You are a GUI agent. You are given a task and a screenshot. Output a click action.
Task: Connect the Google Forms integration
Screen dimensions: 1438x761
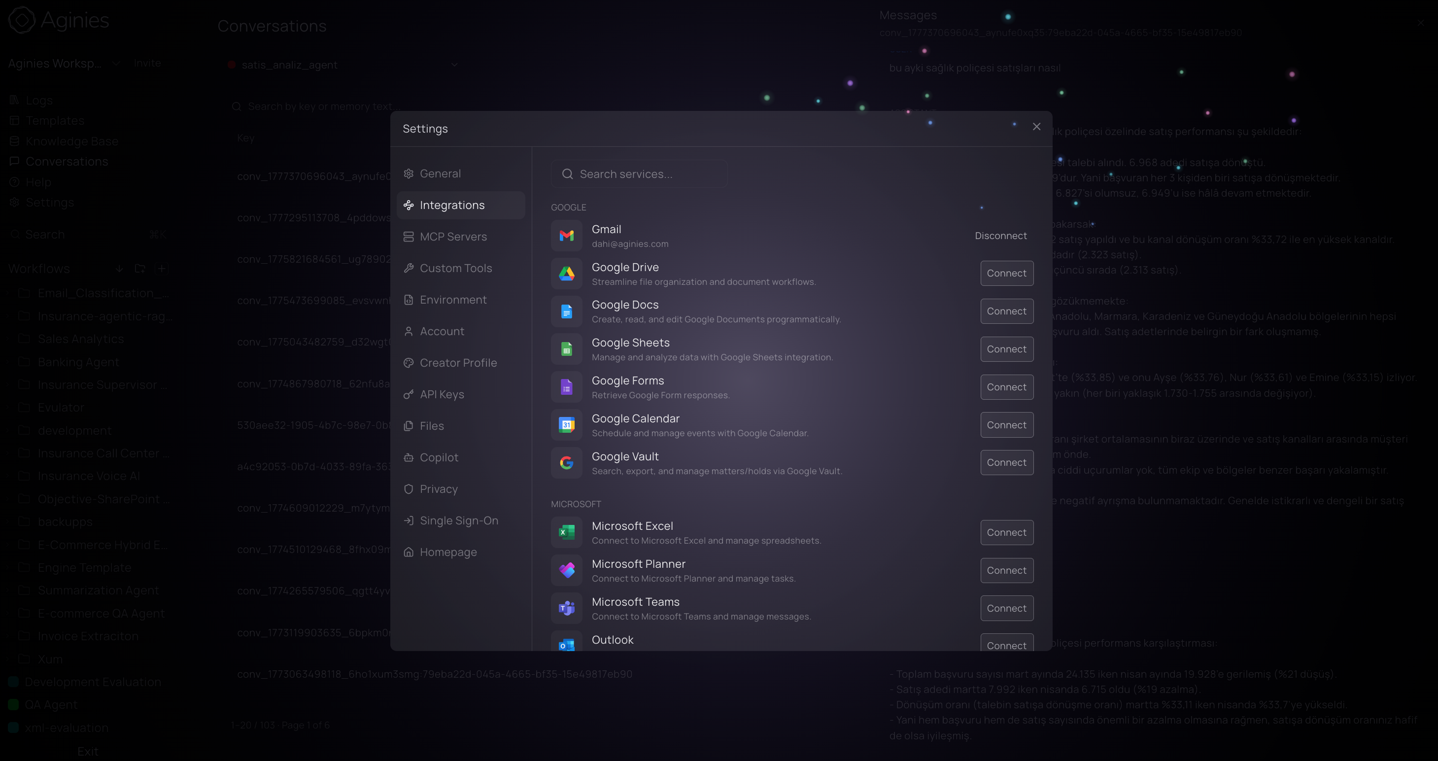coord(1006,387)
